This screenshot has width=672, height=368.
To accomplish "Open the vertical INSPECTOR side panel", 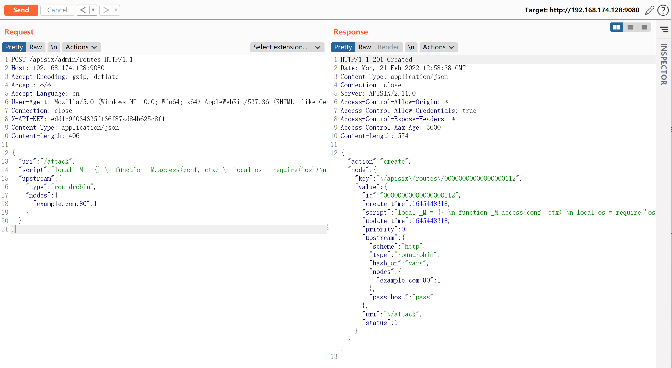I will [664, 64].
